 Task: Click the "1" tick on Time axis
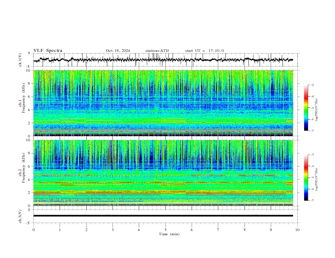pyautogui.click(x=60, y=230)
